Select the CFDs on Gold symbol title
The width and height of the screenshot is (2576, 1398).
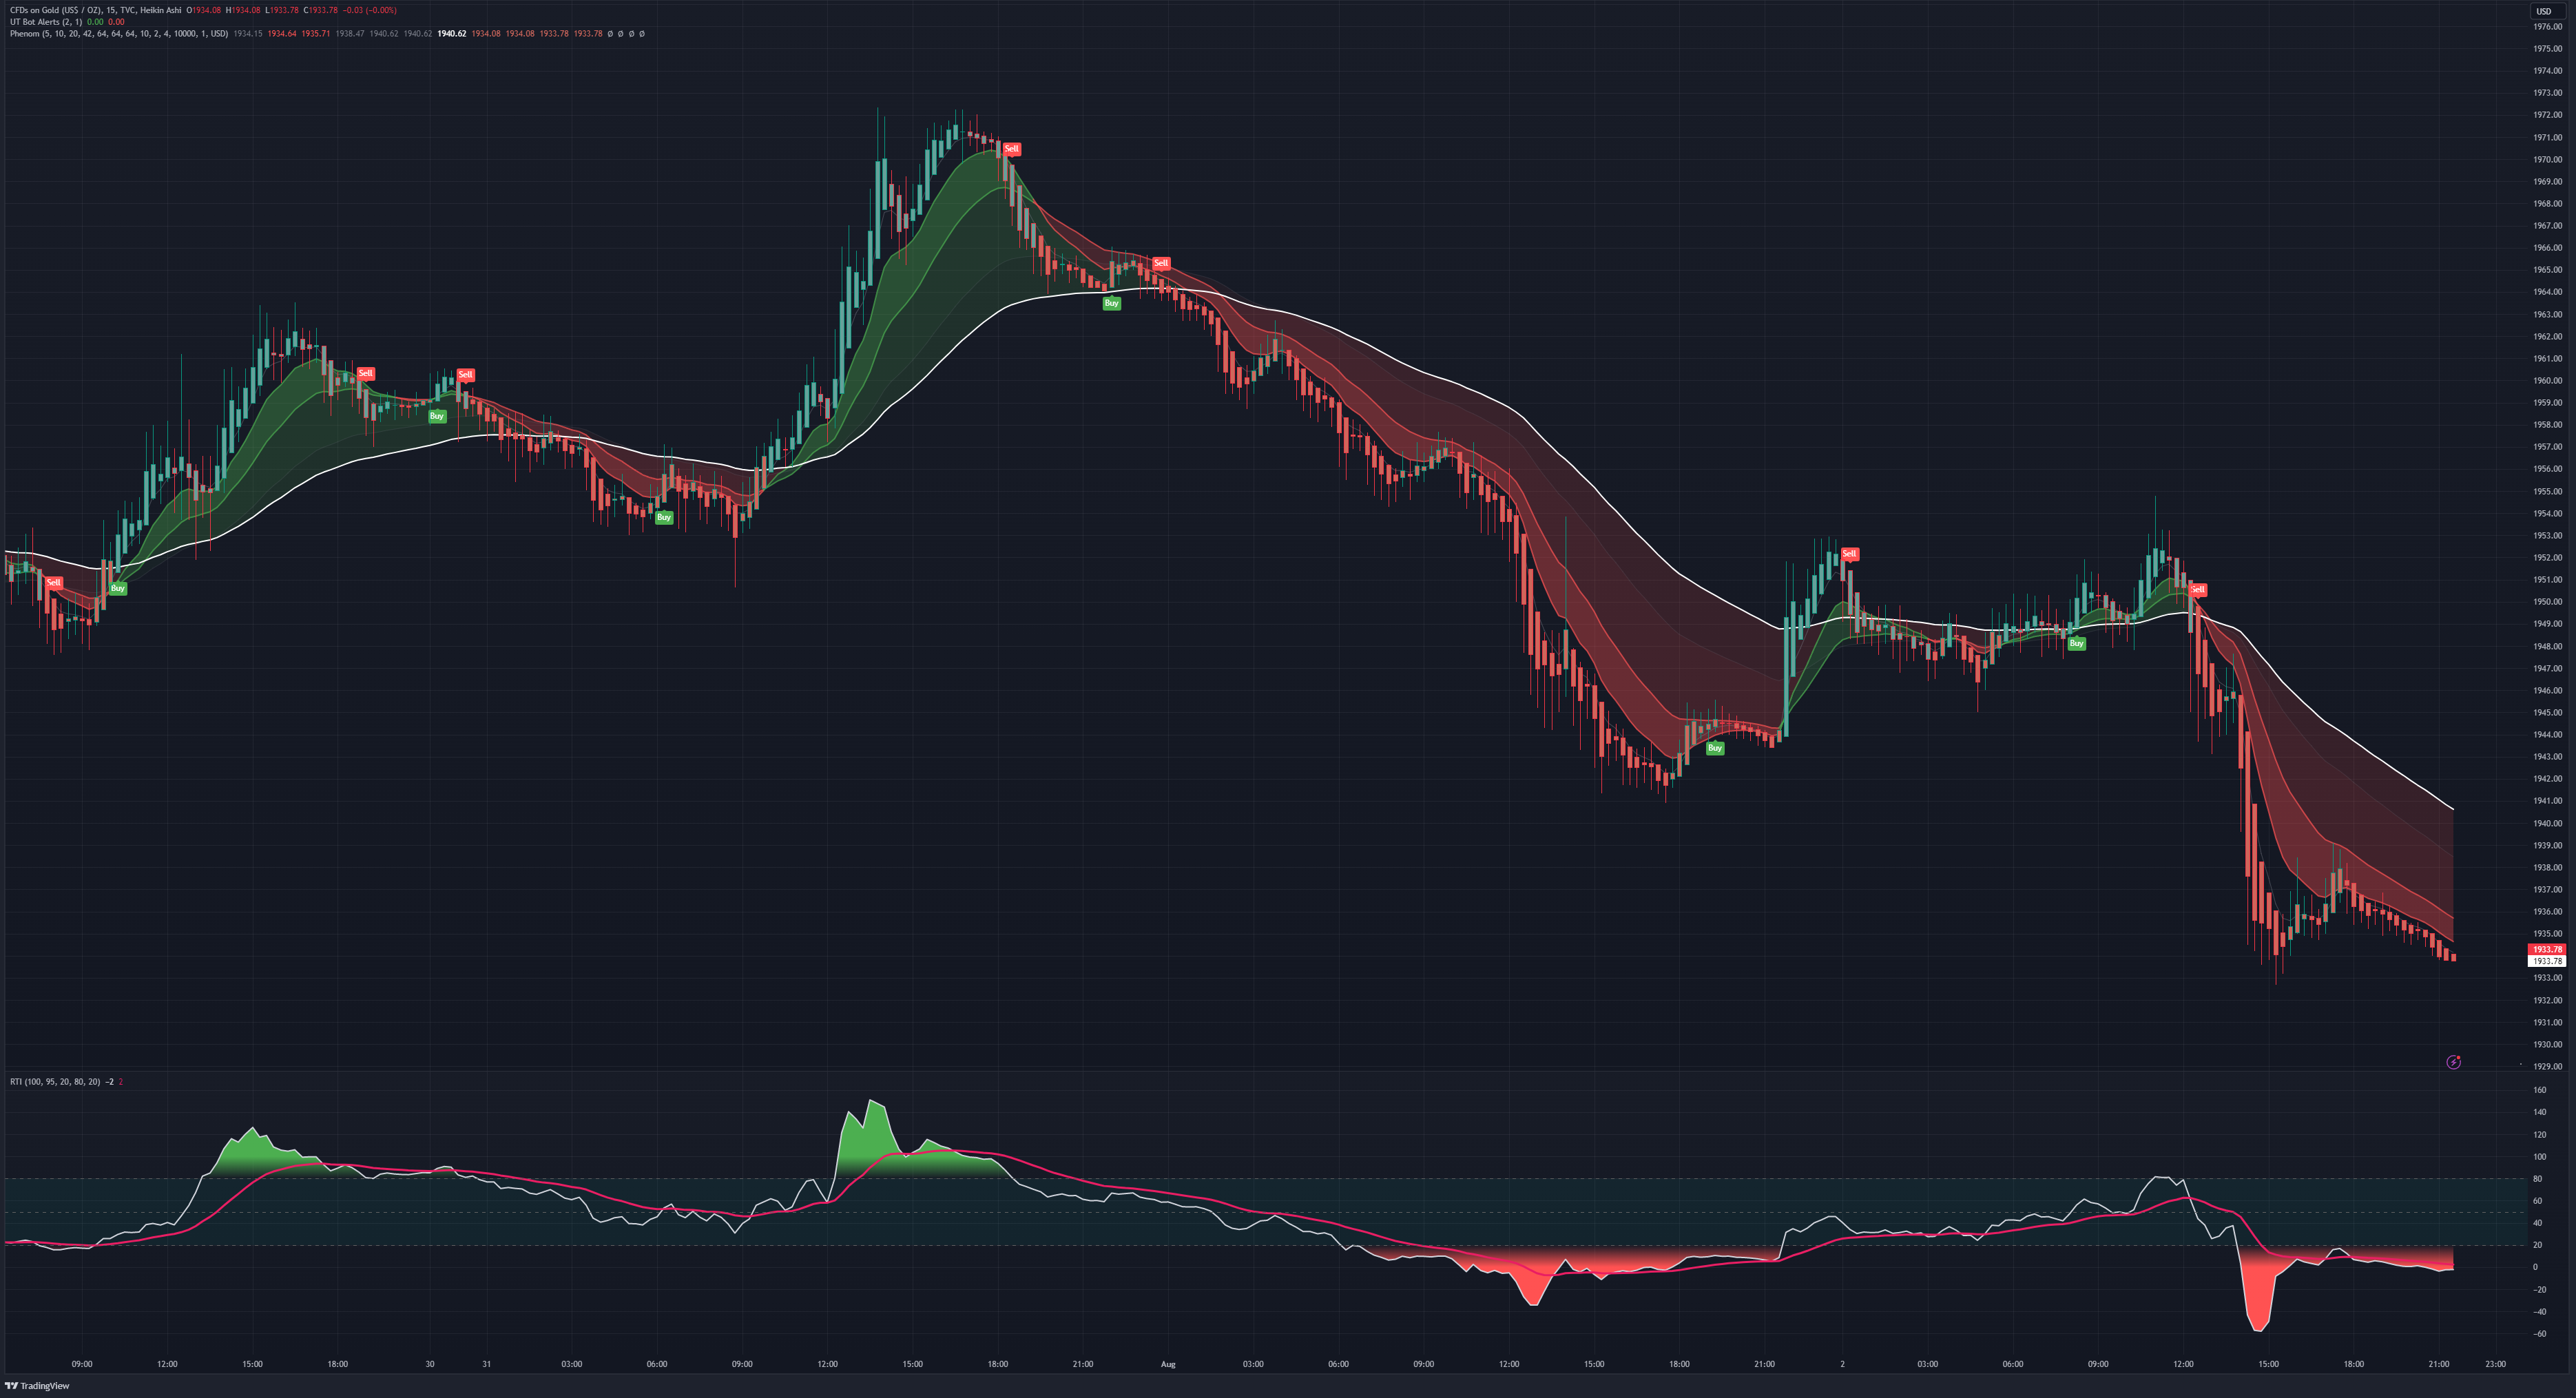point(95,10)
